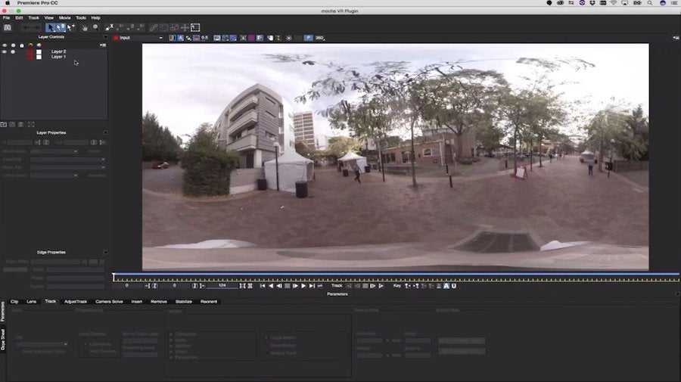Select the Pick arrow tool
The image size is (681, 382).
click(51, 27)
